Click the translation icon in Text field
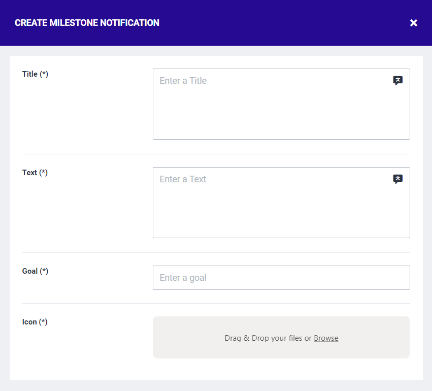Viewport: 432px width, 391px height. pyautogui.click(x=398, y=179)
